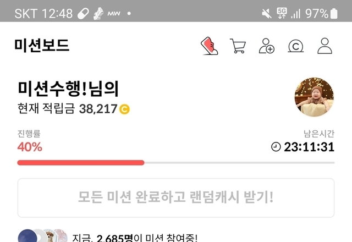
Task: Open the cash coin C icon
Action: tap(296, 46)
